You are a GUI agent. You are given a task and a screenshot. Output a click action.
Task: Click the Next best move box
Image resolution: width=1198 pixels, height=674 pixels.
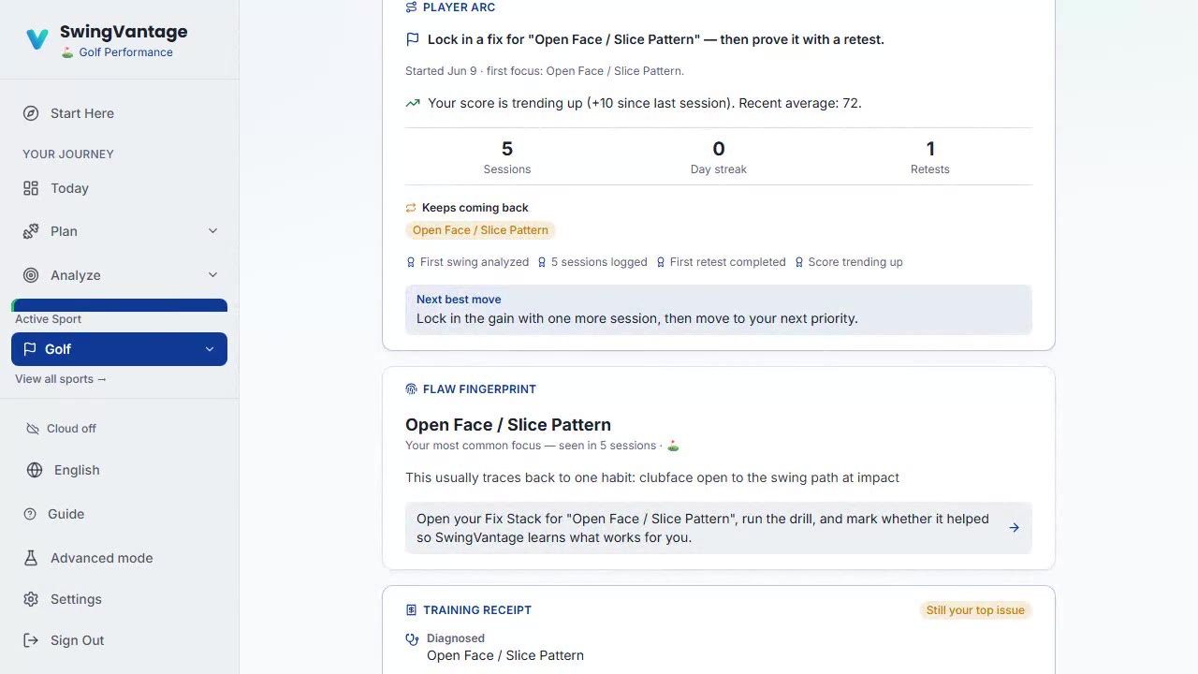[x=719, y=310]
